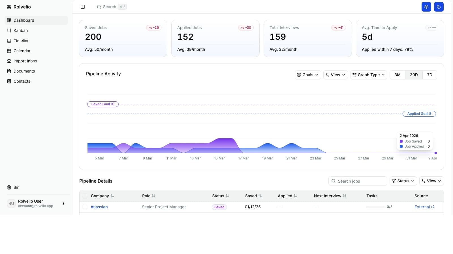Check the select-all checkbox in table header
This screenshot has width=453, height=254.
85,196
